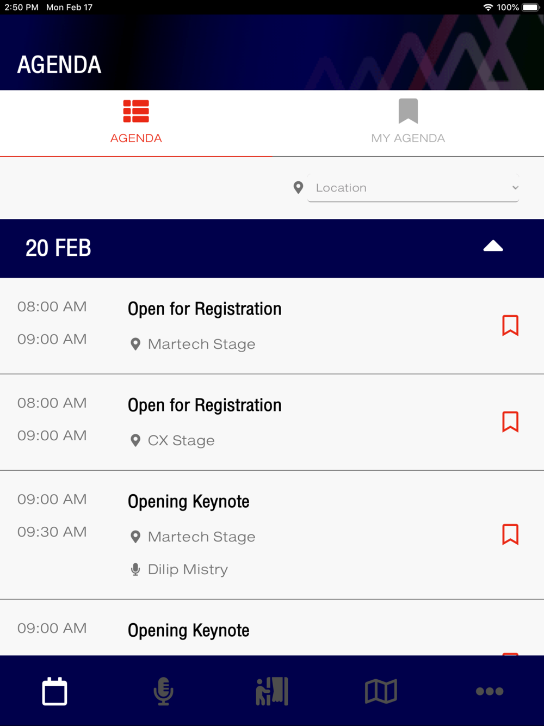Open the speakers microphone icon in bottom bar
544x726 pixels.
(163, 691)
